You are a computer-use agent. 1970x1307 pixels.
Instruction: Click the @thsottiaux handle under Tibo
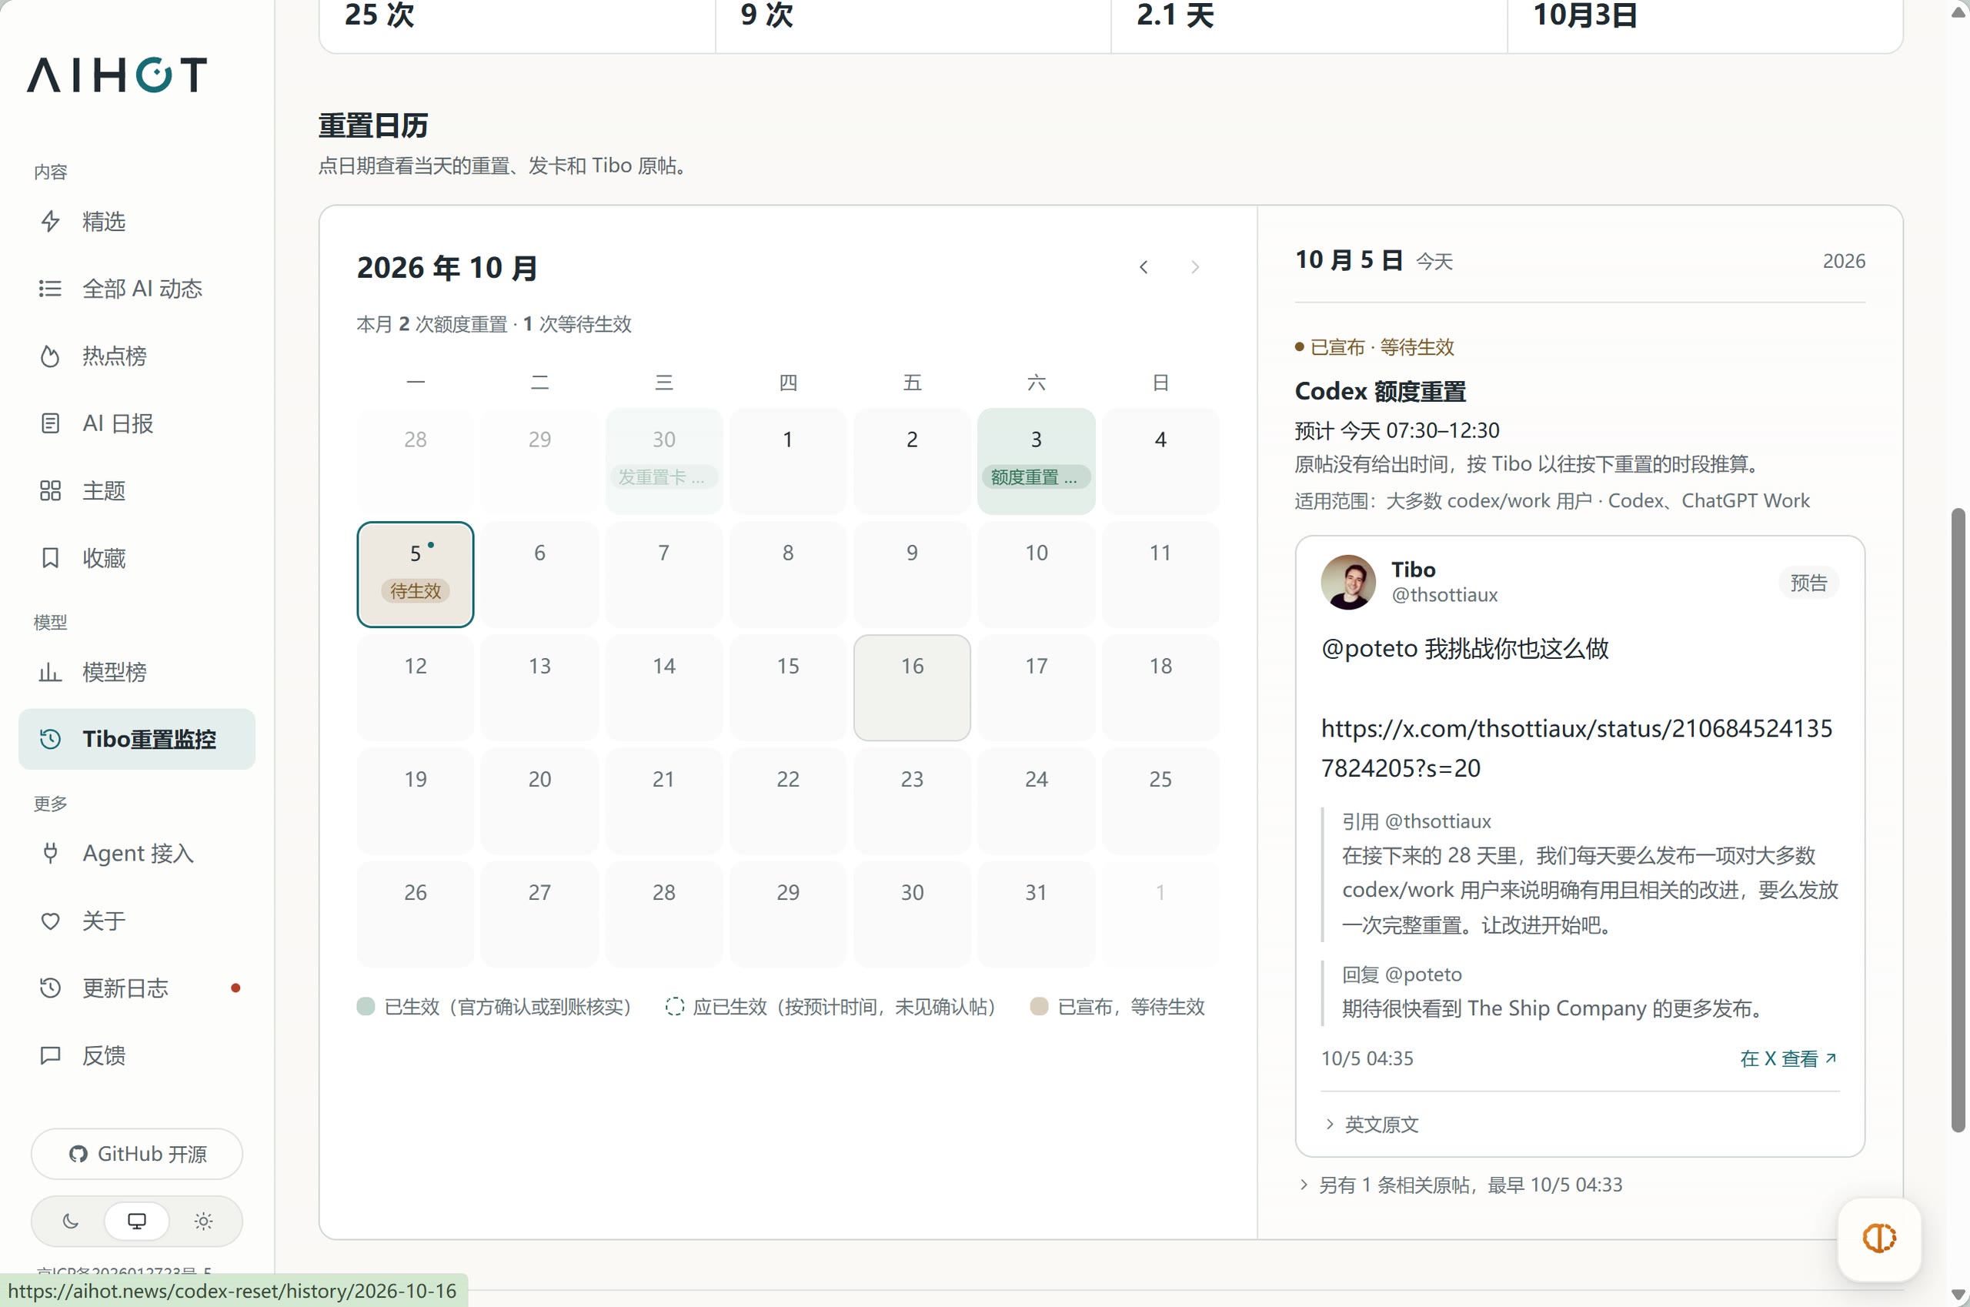coord(1444,595)
